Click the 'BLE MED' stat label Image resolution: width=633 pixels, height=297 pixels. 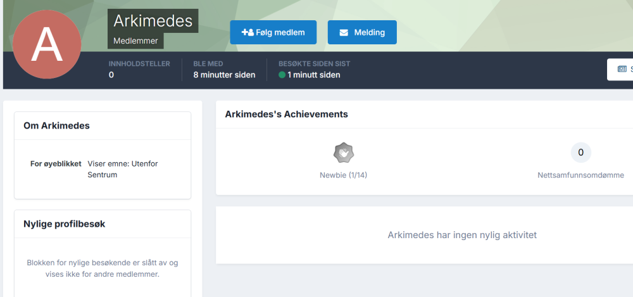(x=208, y=64)
